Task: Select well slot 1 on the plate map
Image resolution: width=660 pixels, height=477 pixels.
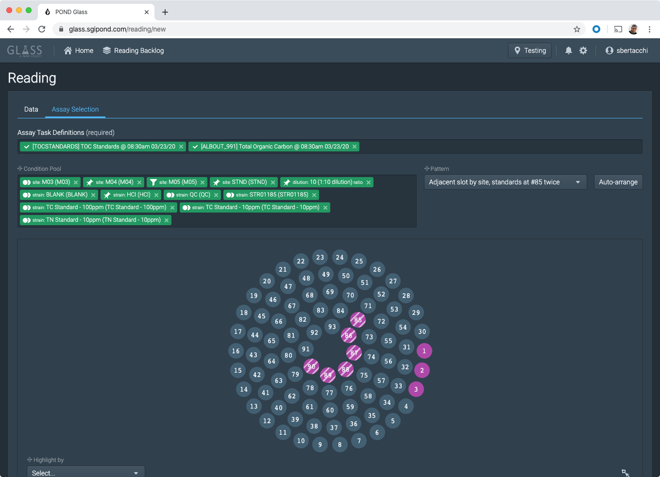Action: [424, 351]
